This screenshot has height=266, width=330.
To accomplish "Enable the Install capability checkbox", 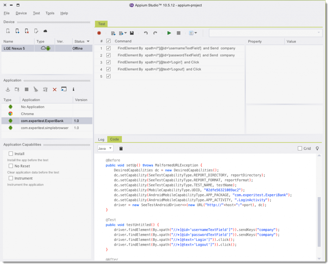I will click(x=11, y=154).
